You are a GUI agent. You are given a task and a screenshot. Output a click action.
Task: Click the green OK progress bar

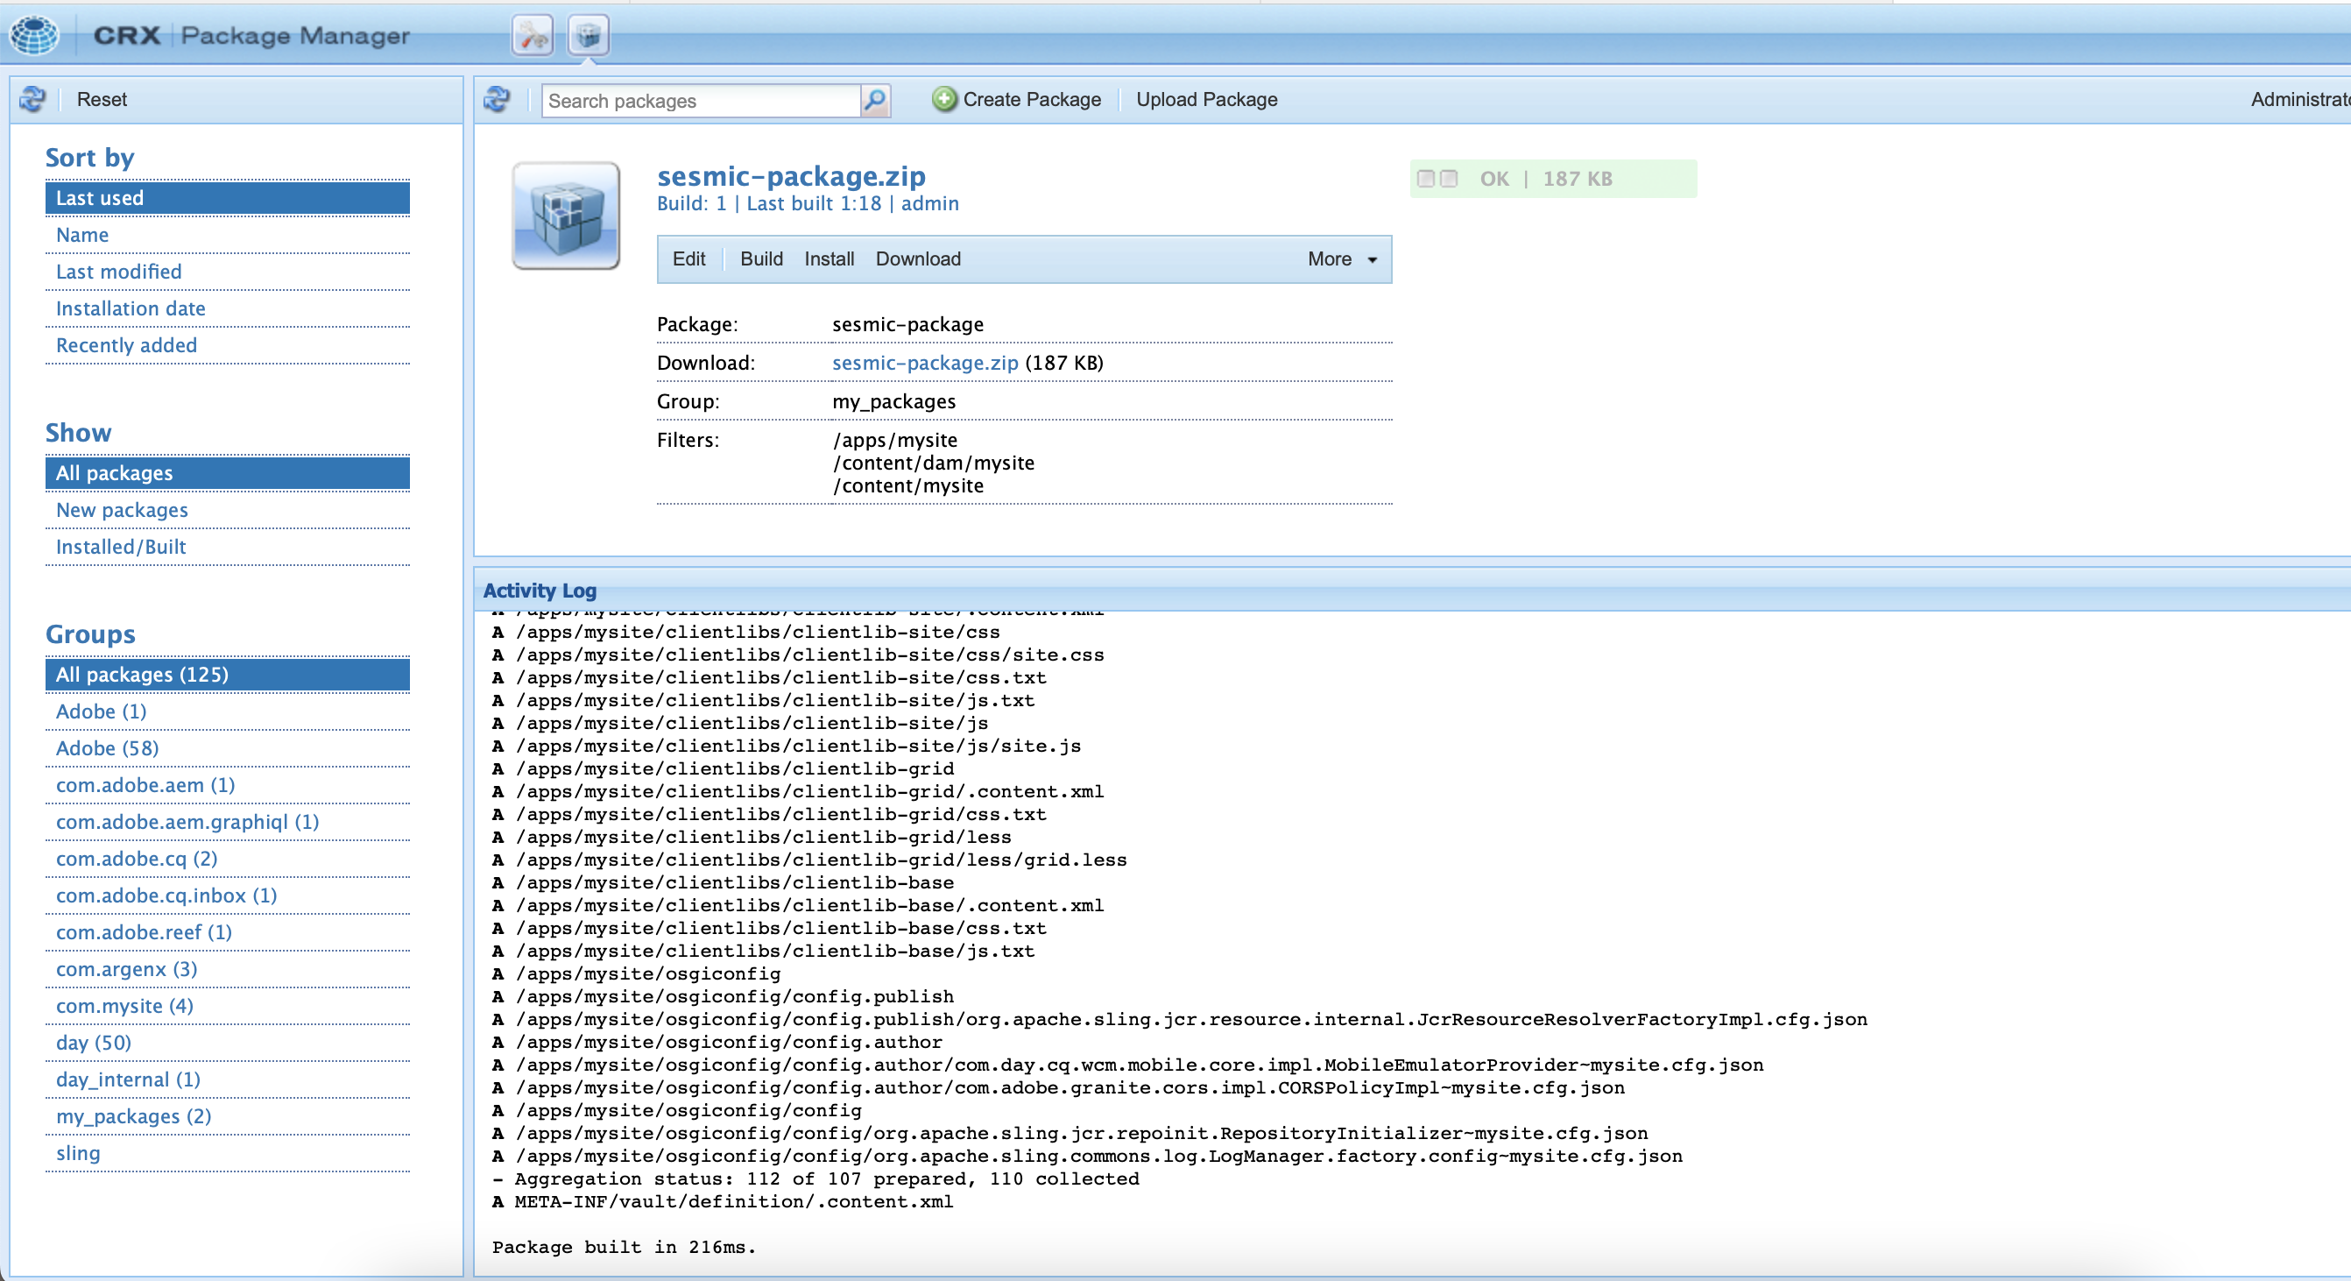click(1551, 179)
